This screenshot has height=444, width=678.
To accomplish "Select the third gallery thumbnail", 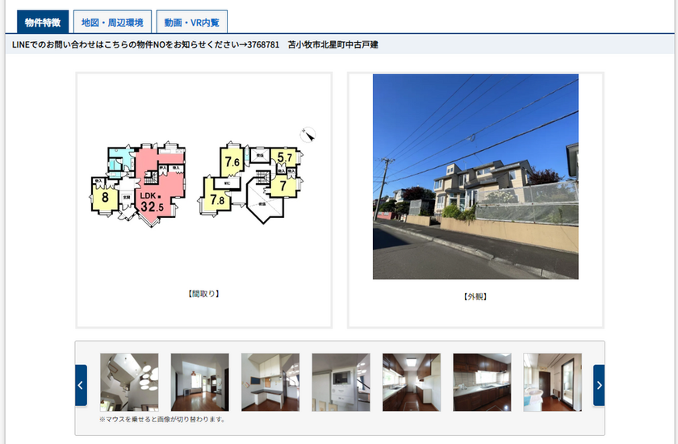I will [x=270, y=383].
